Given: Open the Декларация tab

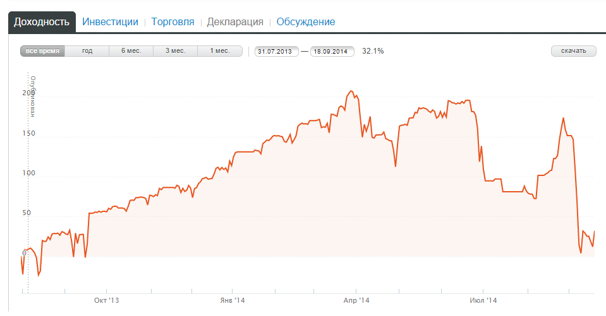Looking at the screenshot, I should pyautogui.click(x=235, y=21).
